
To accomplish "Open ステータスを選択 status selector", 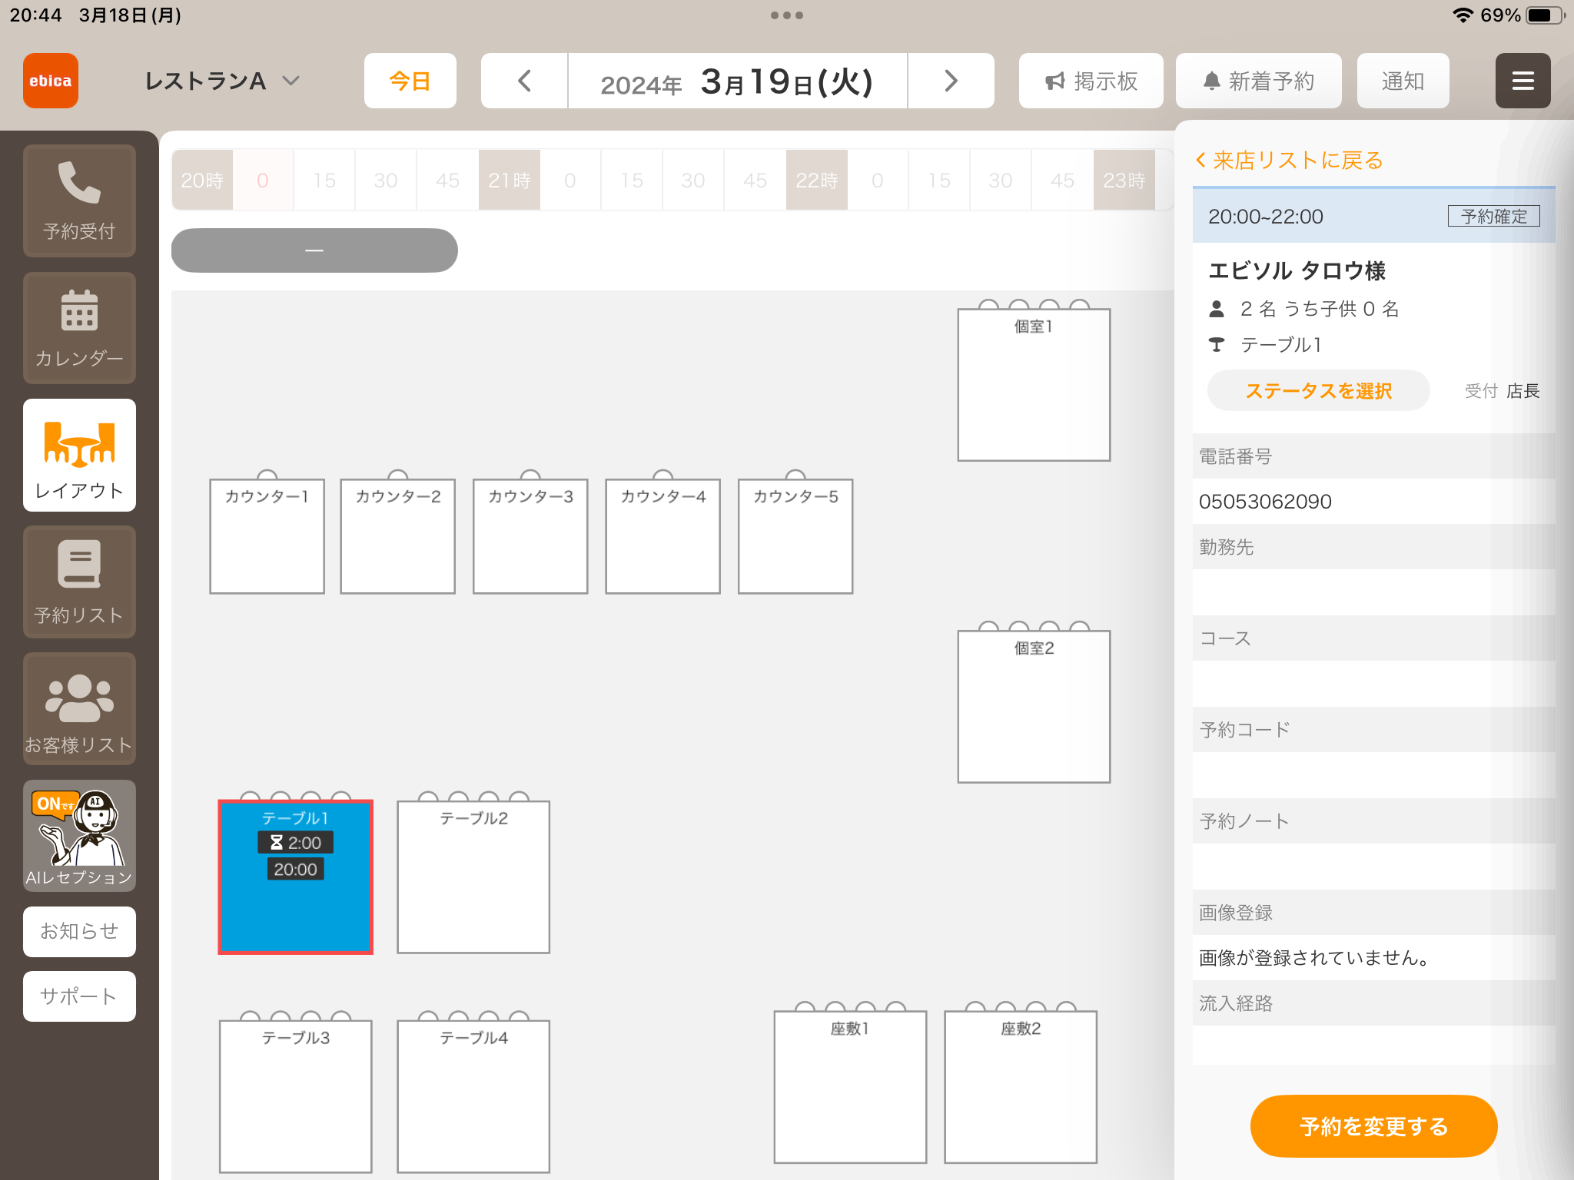I will click(x=1319, y=391).
